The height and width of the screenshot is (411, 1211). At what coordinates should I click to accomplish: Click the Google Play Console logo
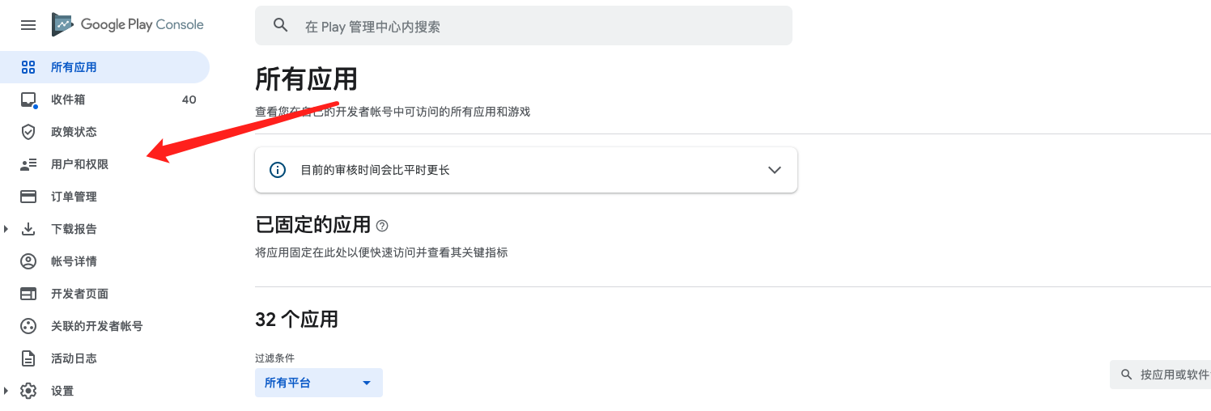coord(128,24)
